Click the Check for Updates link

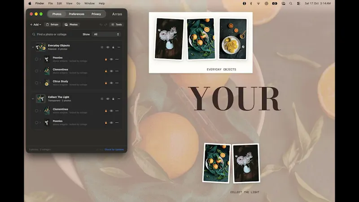(x=114, y=149)
